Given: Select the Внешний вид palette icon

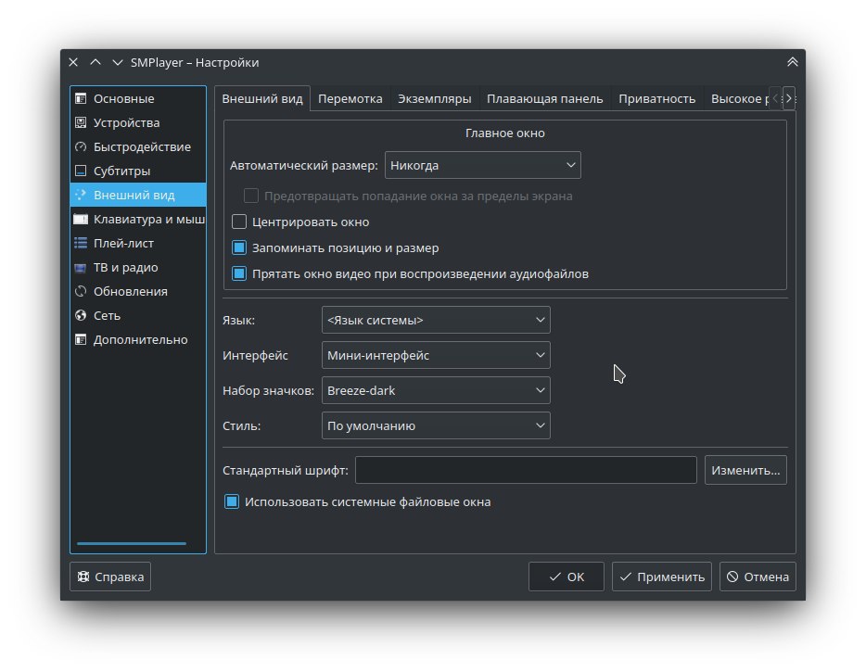Looking at the screenshot, I should point(81,195).
